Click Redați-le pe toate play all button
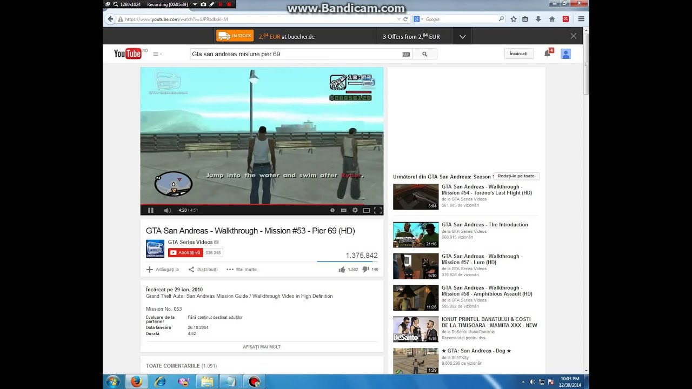692x389 pixels. pyautogui.click(x=516, y=176)
